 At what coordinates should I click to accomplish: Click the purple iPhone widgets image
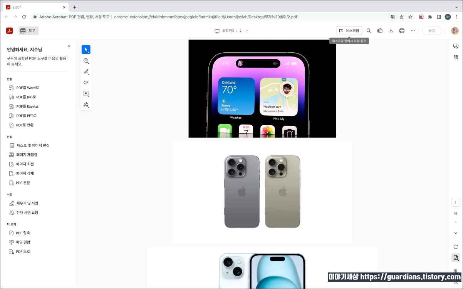[262, 88]
